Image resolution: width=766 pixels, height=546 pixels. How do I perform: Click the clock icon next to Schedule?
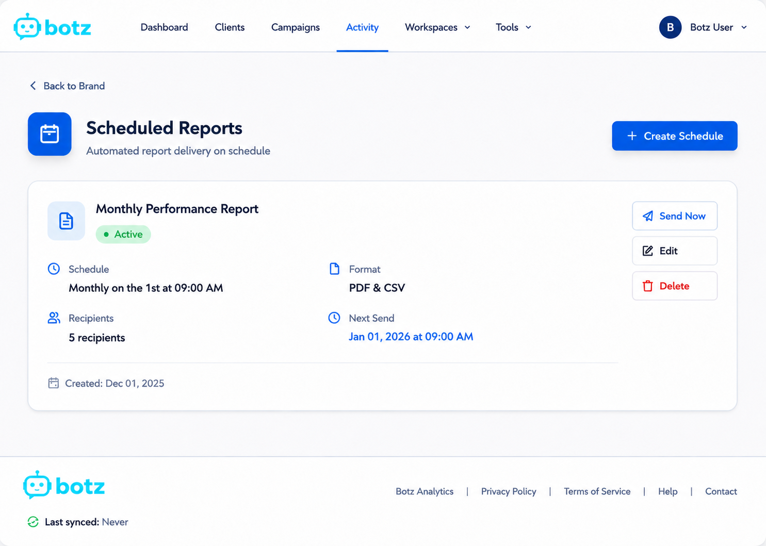(54, 269)
